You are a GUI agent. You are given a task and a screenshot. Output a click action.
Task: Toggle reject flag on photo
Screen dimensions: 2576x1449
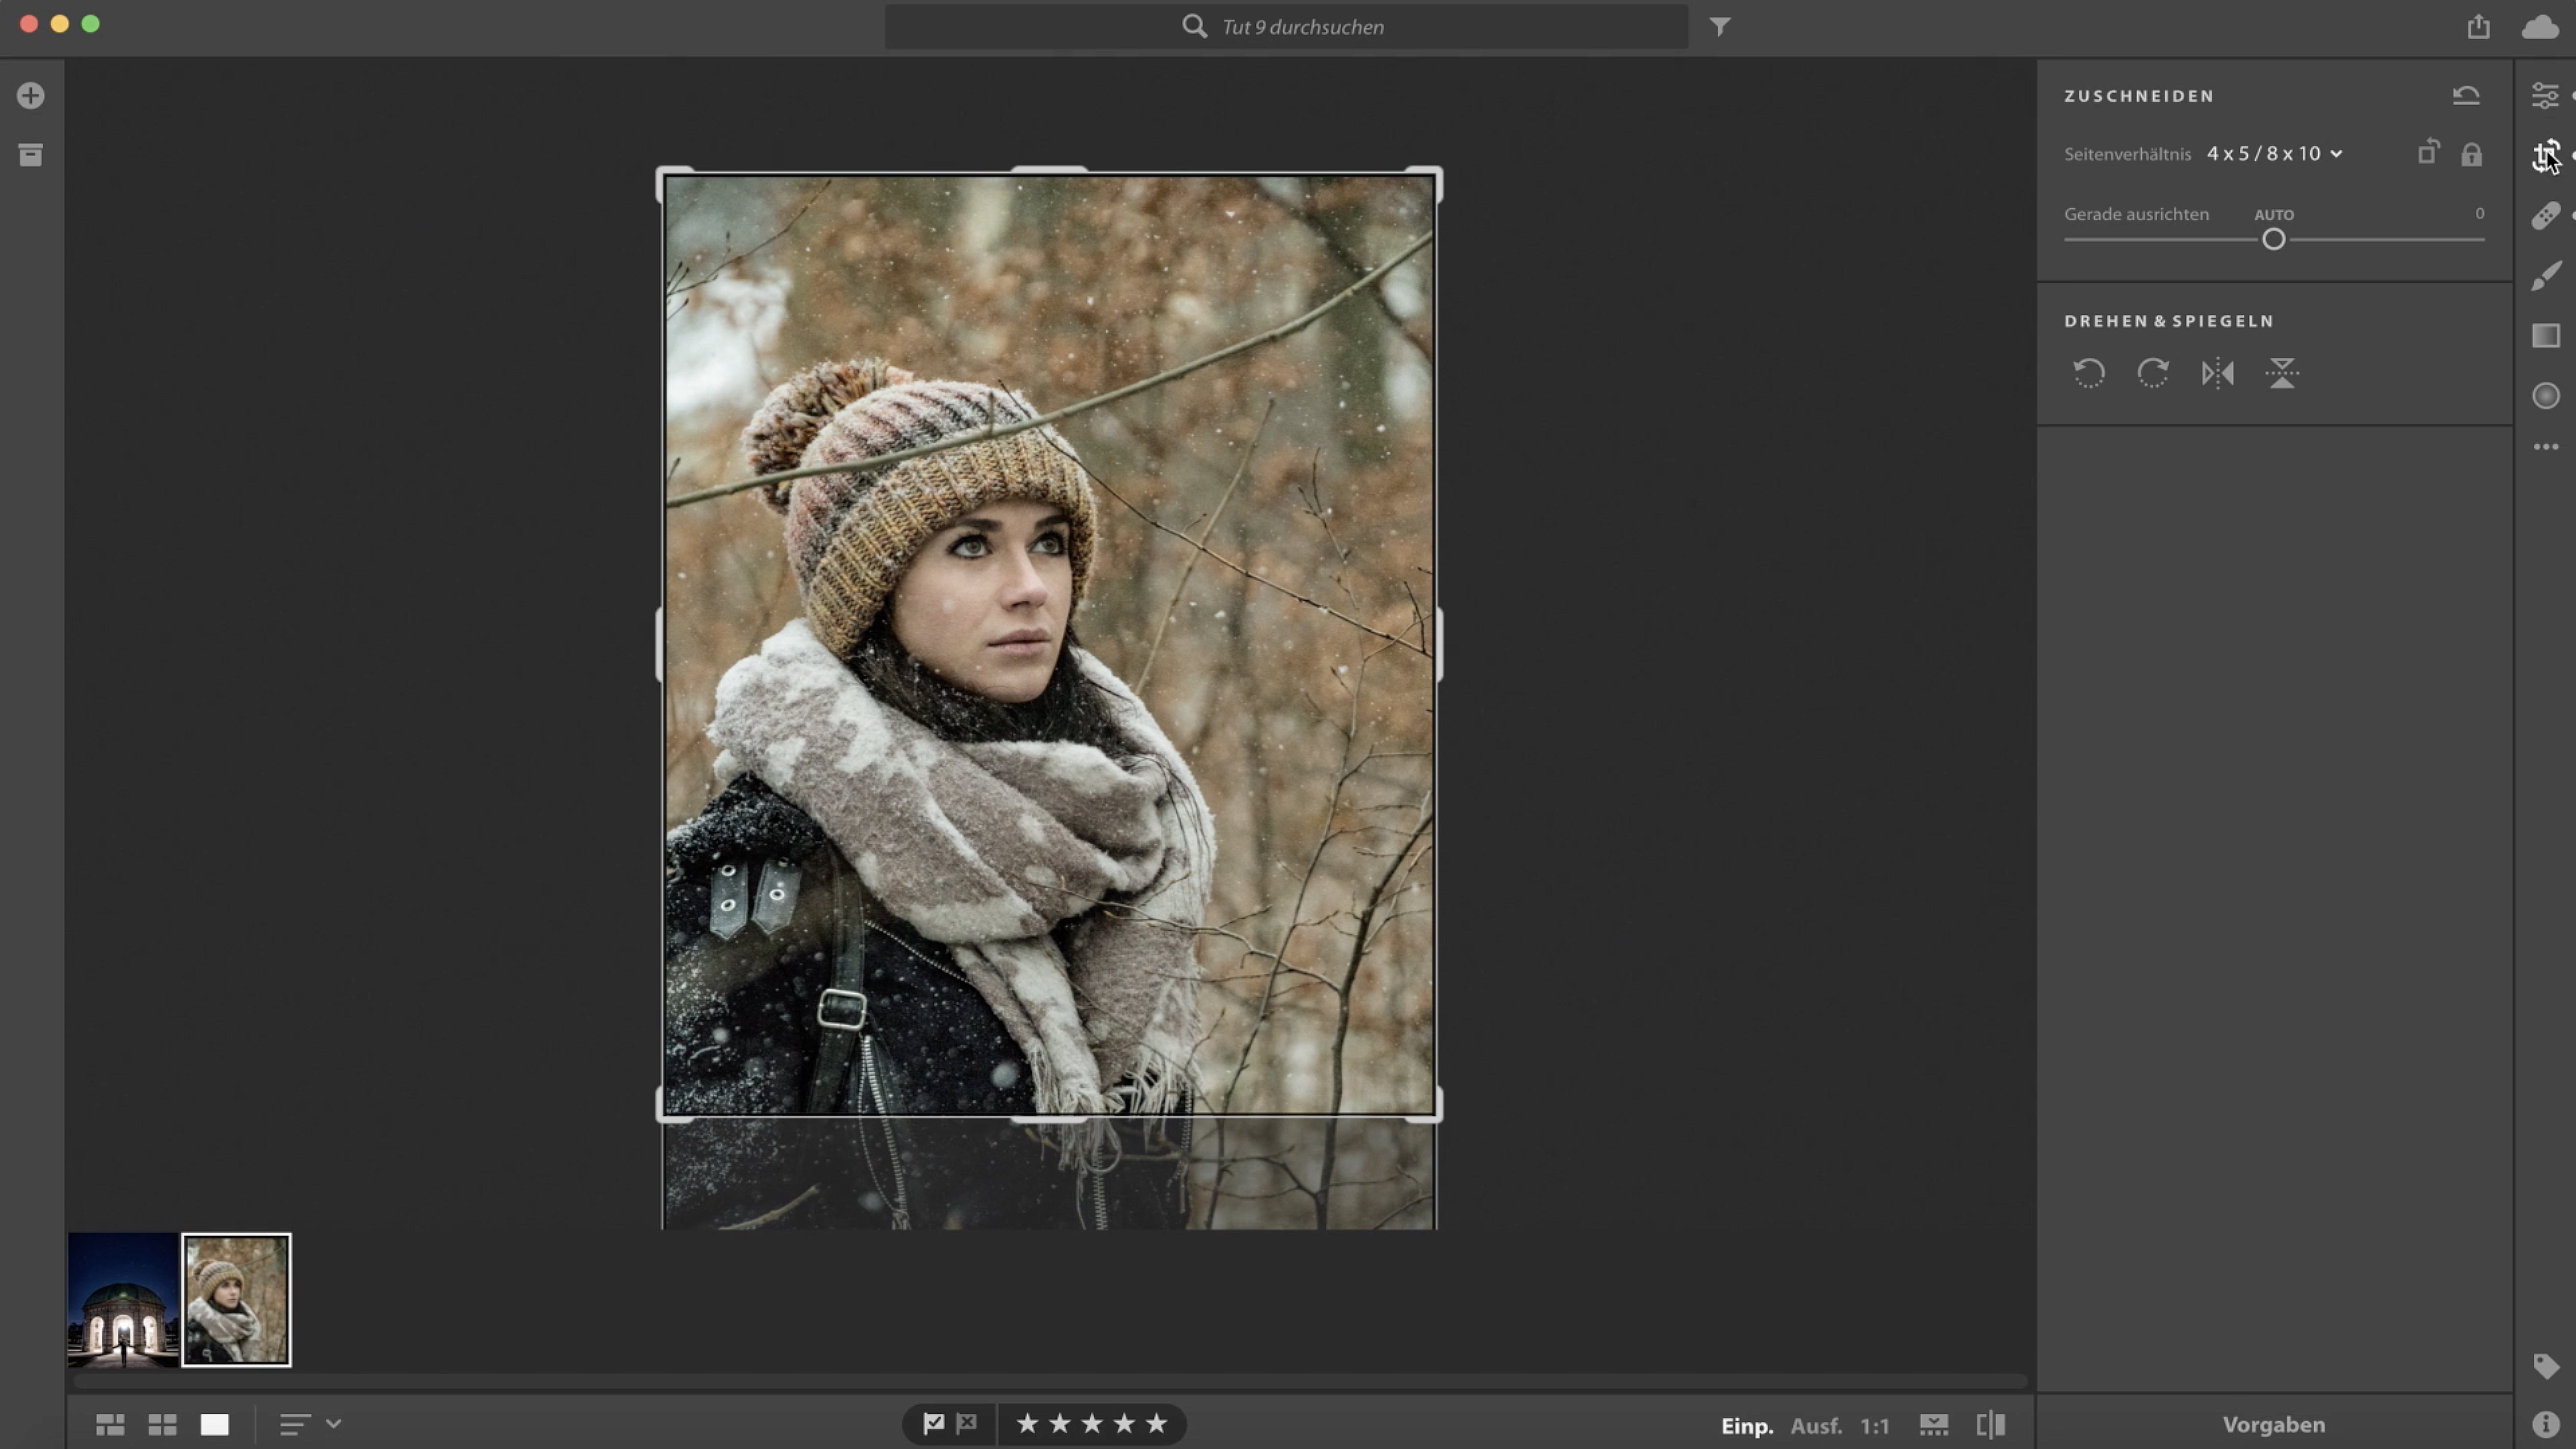(967, 1423)
